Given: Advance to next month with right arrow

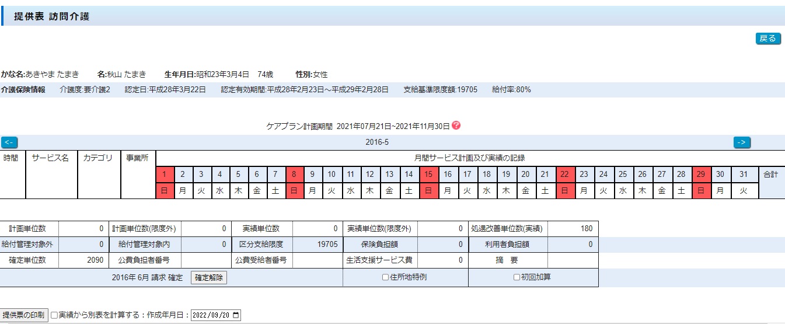Looking at the screenshot, I should 742,142.
